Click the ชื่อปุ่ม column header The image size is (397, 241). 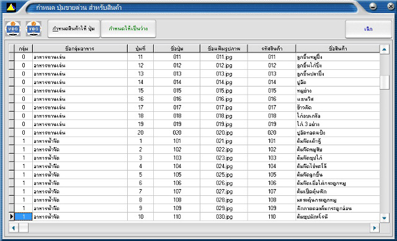click(x=177, y=49)
